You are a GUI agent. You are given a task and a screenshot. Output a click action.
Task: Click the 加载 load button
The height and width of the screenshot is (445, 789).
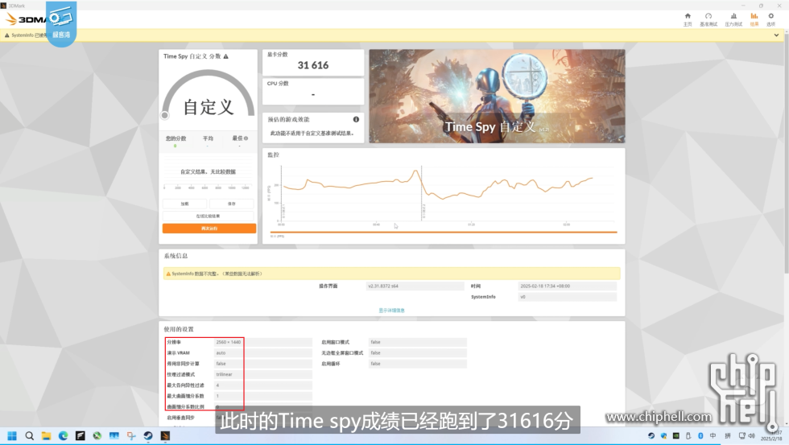coord(184,204)
